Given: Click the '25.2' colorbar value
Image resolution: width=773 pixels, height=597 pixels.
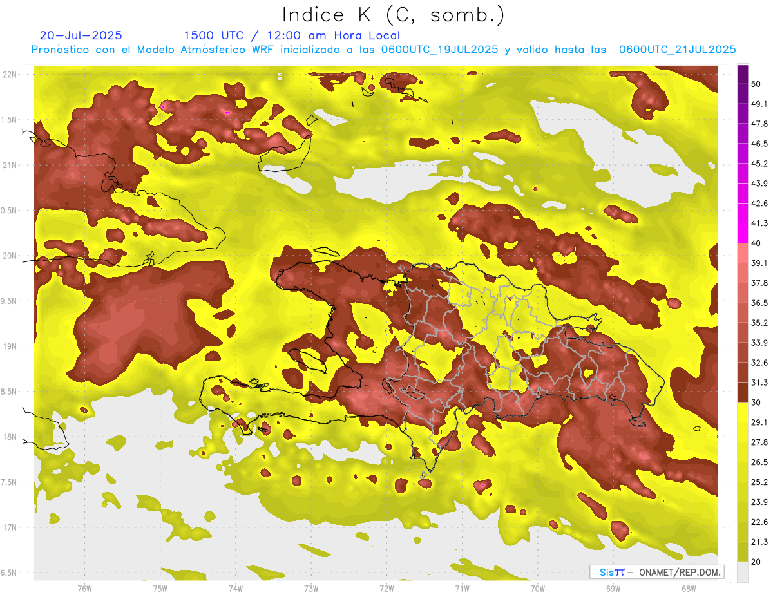Looking at the screenshot, I should 759,482.
